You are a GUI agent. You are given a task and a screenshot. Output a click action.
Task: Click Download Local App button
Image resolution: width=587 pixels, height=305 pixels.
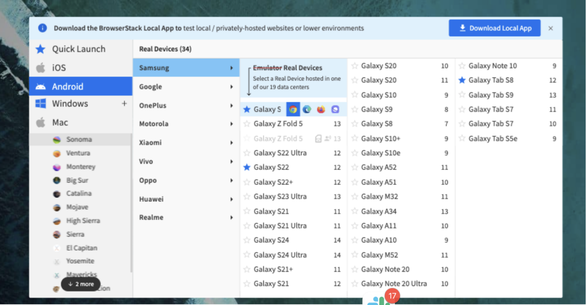click(495, 28)
